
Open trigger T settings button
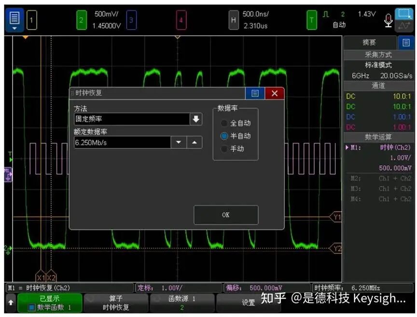(312, 20)
